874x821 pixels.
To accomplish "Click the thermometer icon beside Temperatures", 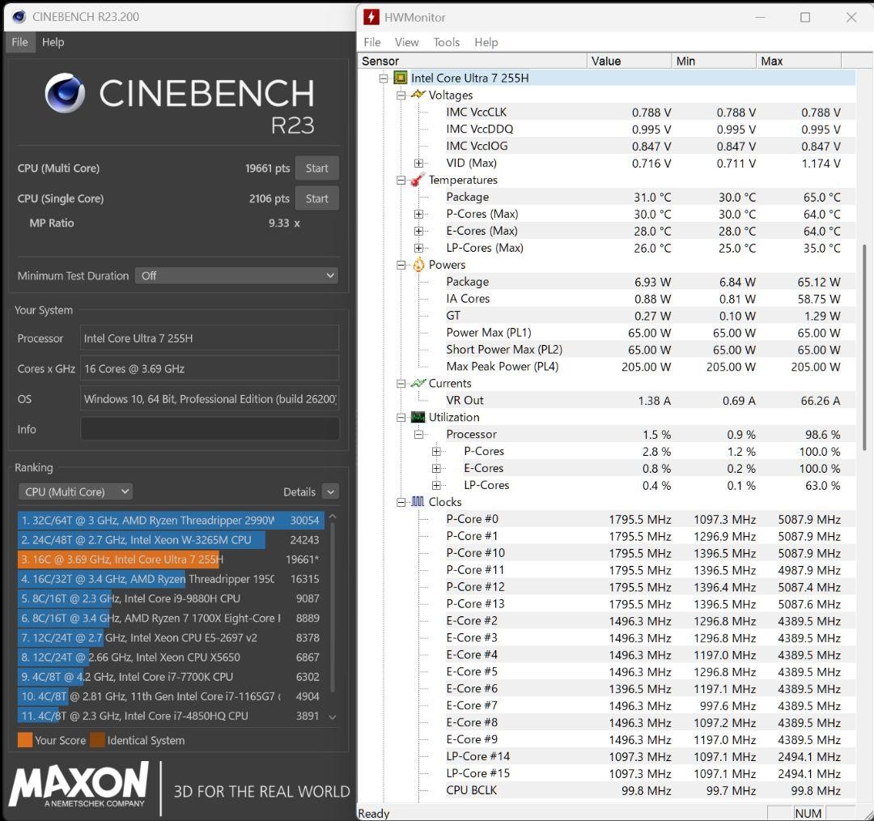I will pyautogui.click(x=418, y=180).
